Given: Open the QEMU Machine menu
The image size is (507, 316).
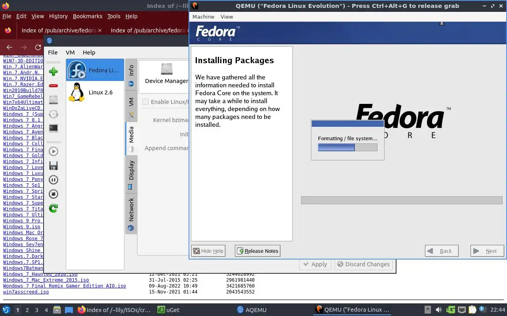Looking at the screenshot, I should [x=203, y=17].
